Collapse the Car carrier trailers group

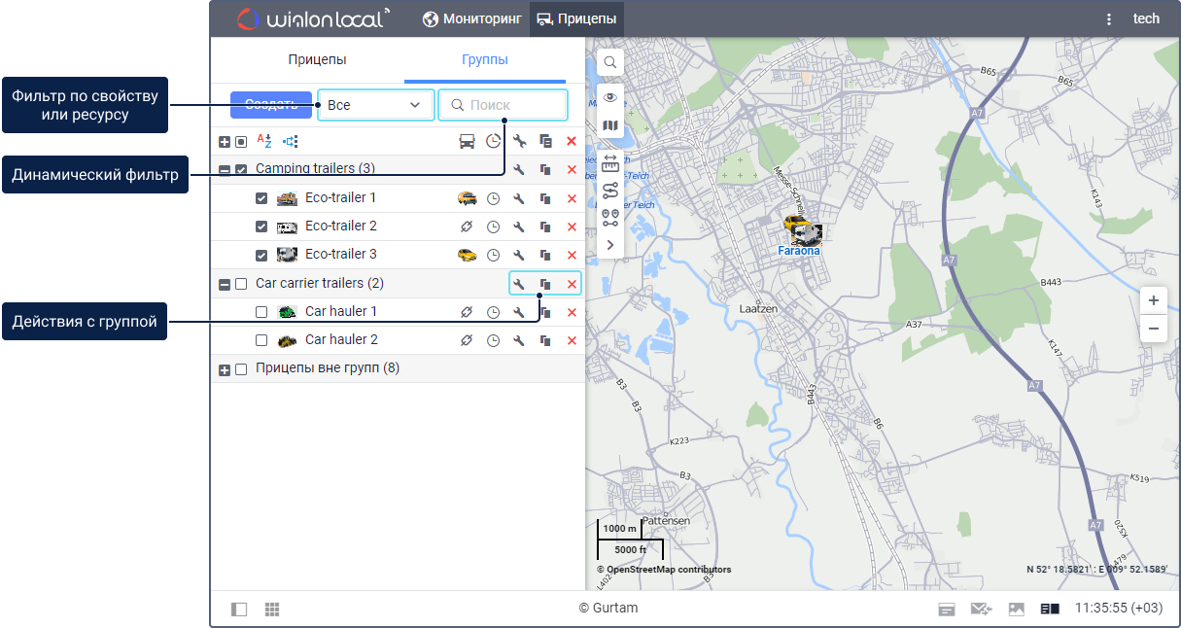225,284
